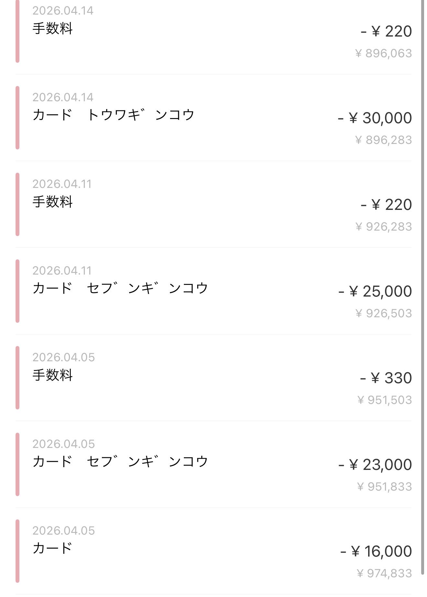427x597 pixels.
Task: Select the - ¥ 16,000 card amount
Action: [x=376, y=551]
